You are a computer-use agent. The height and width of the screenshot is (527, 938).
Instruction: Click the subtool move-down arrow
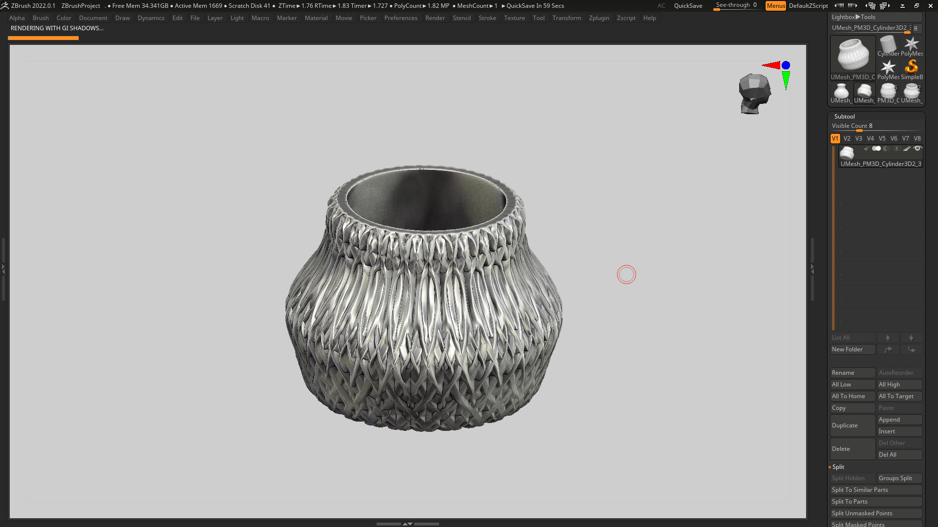pos(911,338)
